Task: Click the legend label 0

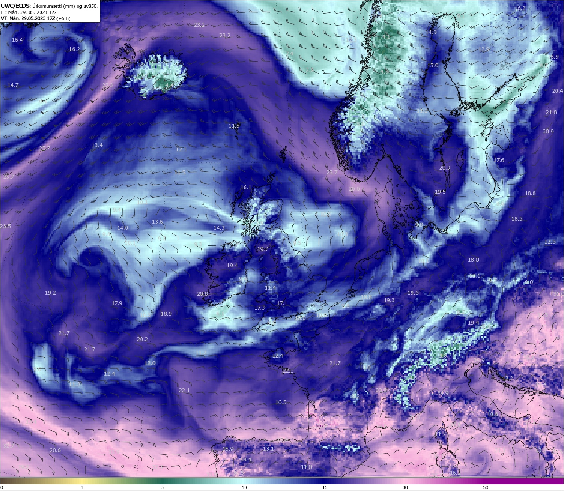Action: 1,487
